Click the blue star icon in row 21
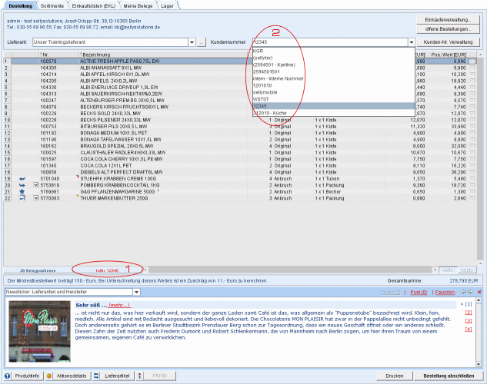 tap(22, 191)
